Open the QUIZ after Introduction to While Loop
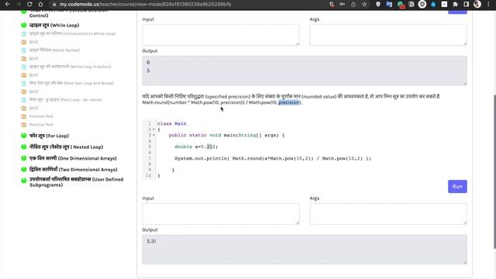Image resolution: width=496 pixels, height=279 pixels. [x=33, y=42]
